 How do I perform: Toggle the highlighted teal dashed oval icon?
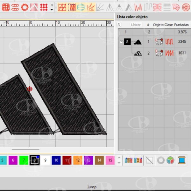pos(81,7)
